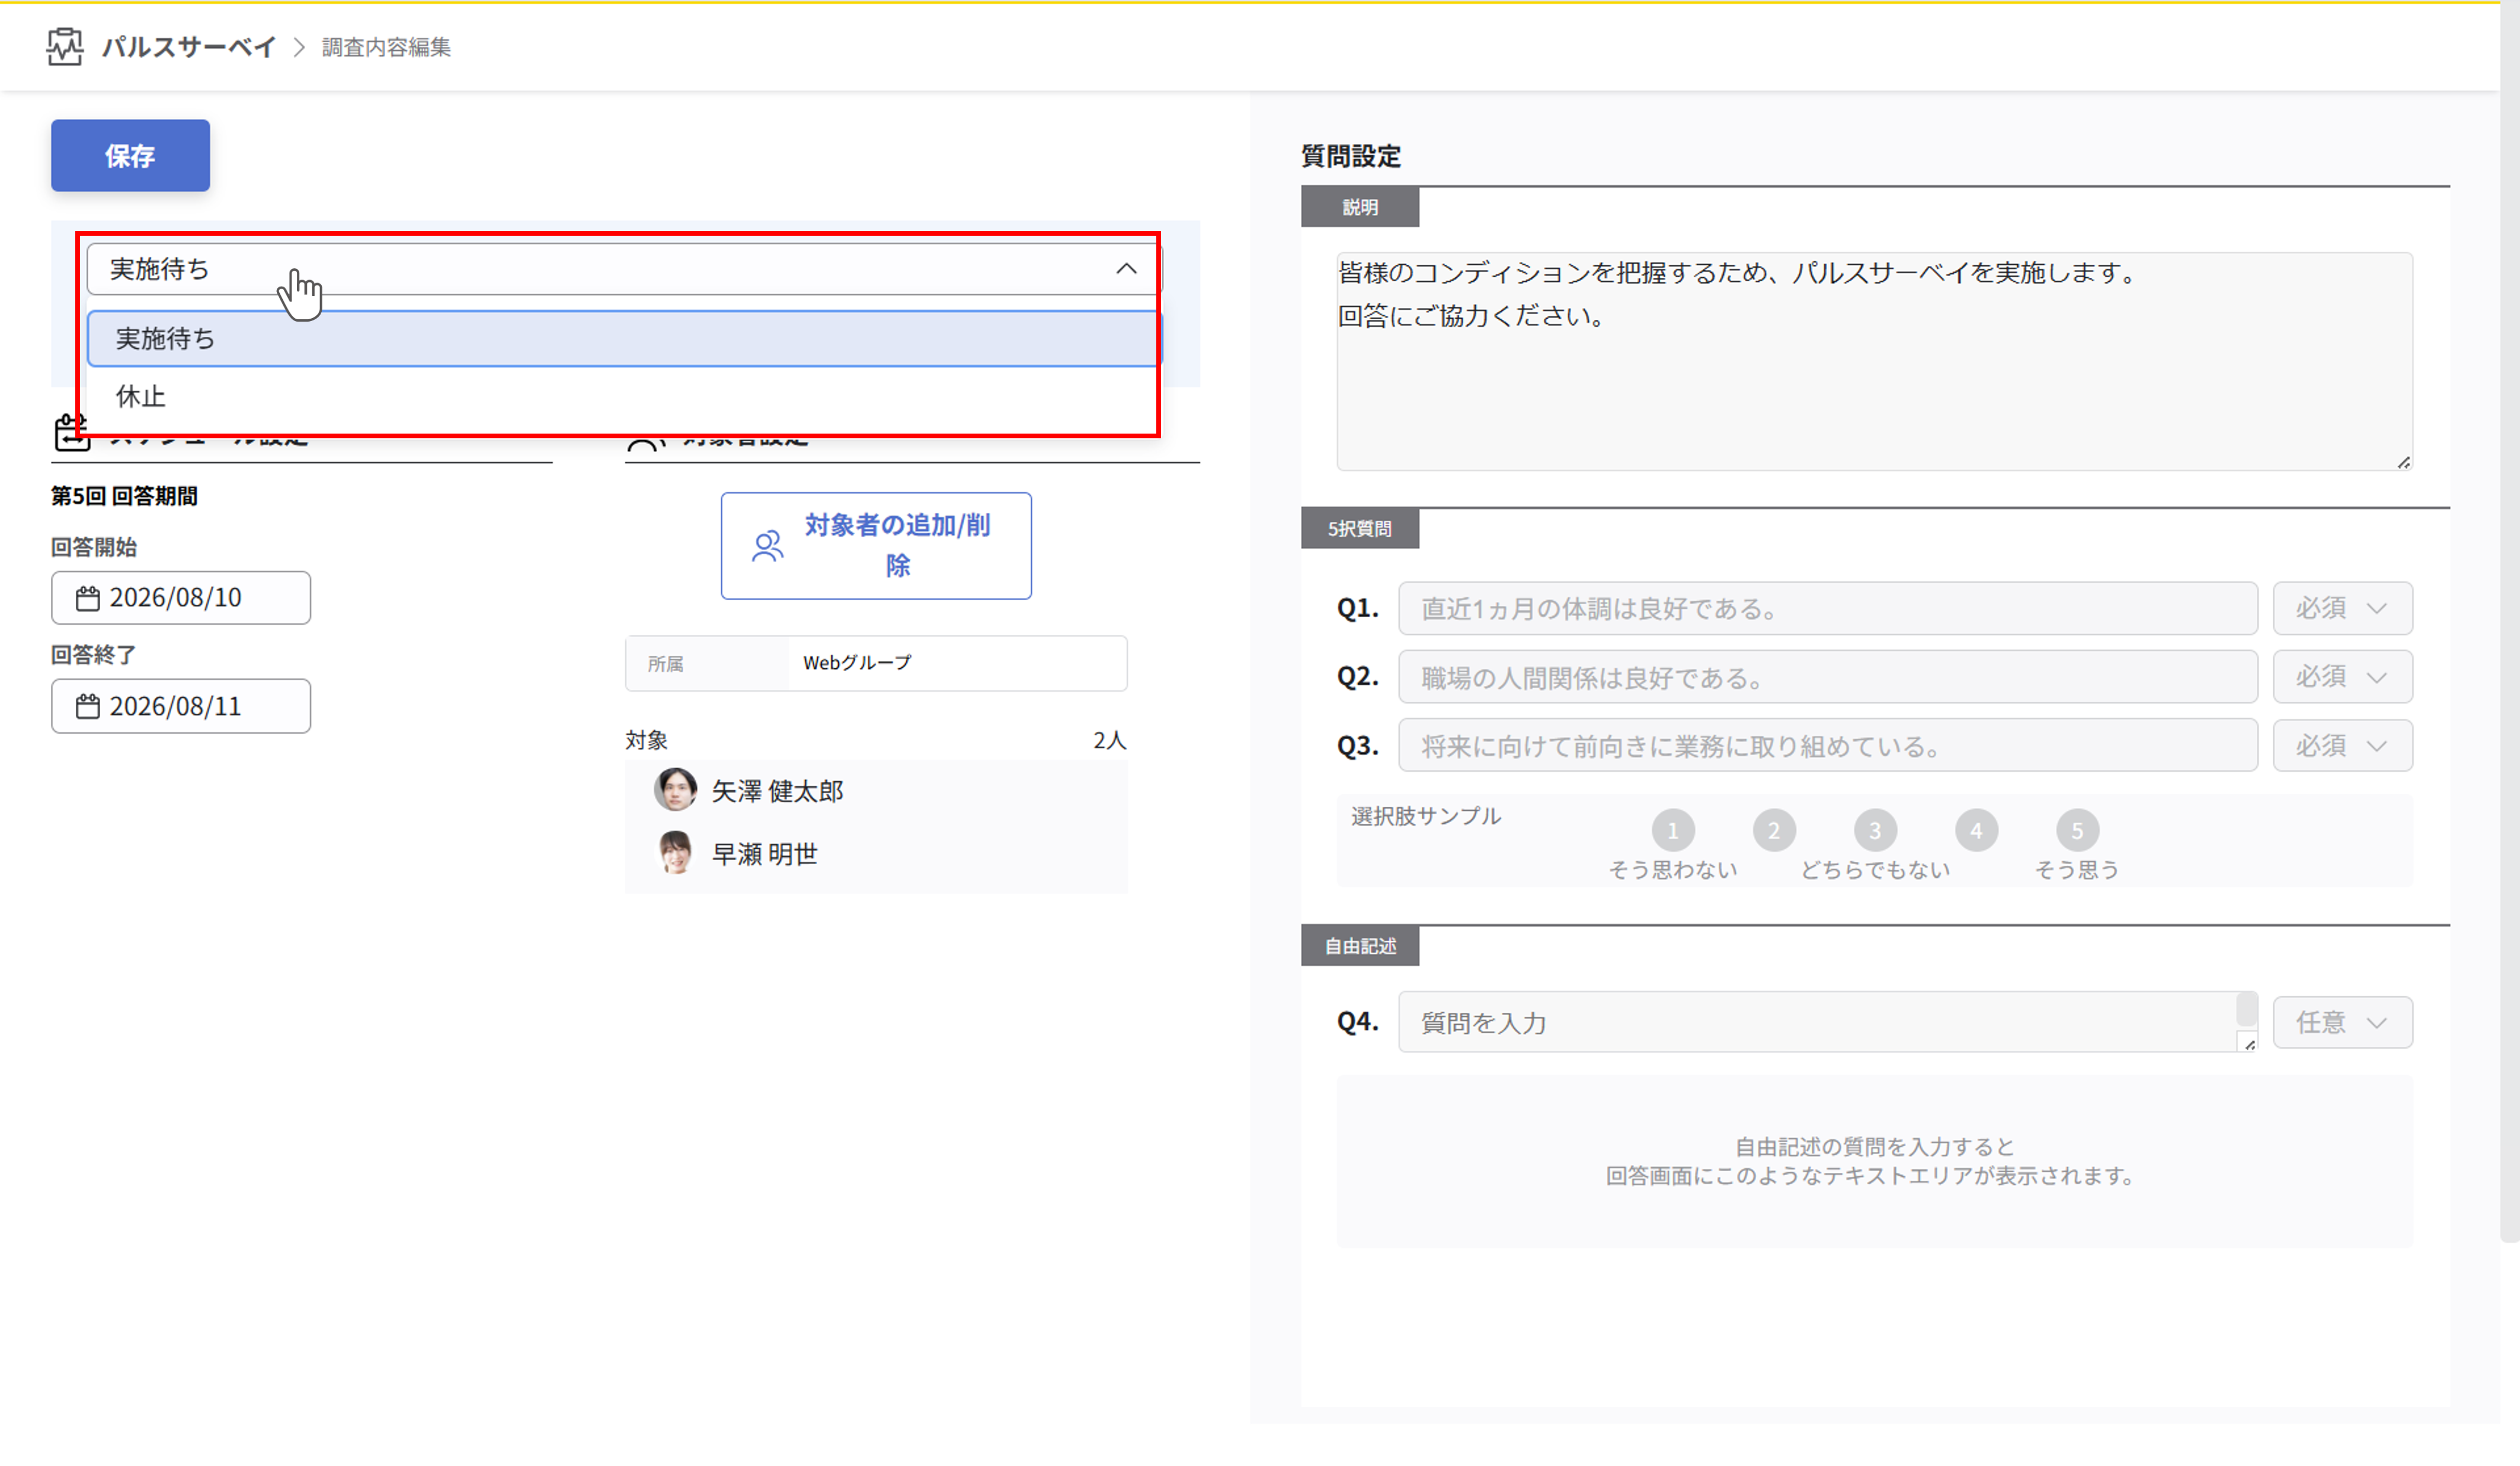Click the 第5回 回答期間 heading

tap(124, 496)
